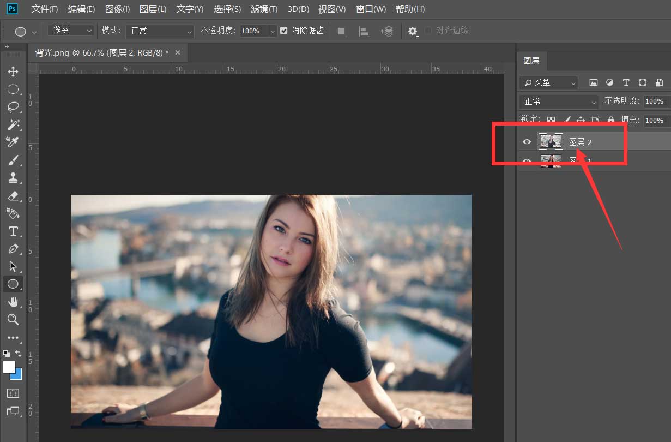
Task: Click the lock transparent pixels icon in Layers panel
Action: point(551,120)
